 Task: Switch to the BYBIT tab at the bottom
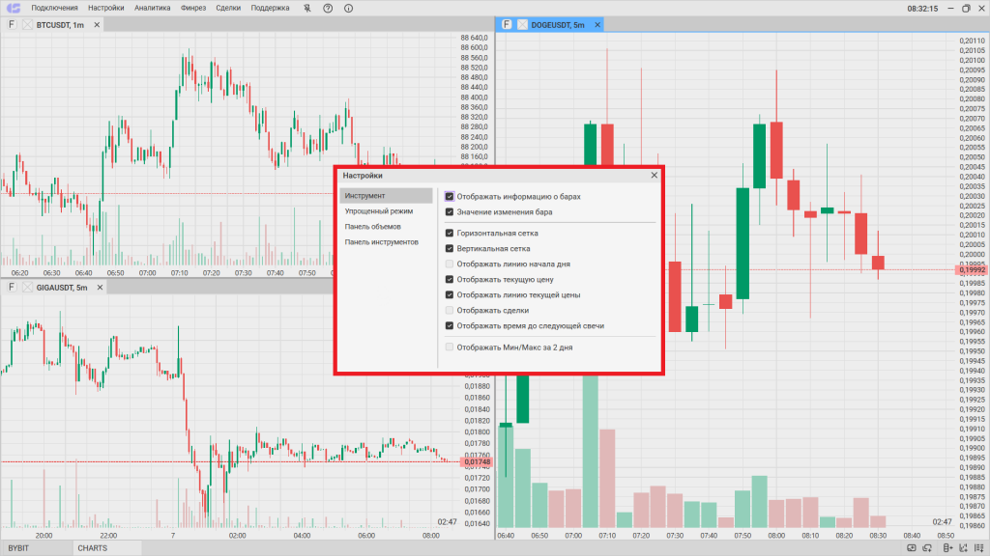[19, 548]
